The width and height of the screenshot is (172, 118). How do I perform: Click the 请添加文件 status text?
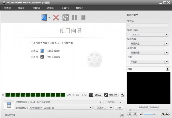10,115
